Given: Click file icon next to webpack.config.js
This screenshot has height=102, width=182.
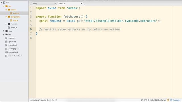Looking at the screenshot, I should pyautogui.click(x=7, y=56).
